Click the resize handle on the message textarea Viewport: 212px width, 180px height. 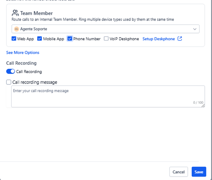203,106
